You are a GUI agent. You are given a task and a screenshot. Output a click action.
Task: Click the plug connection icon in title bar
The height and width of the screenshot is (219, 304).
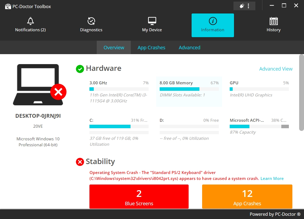242,6
